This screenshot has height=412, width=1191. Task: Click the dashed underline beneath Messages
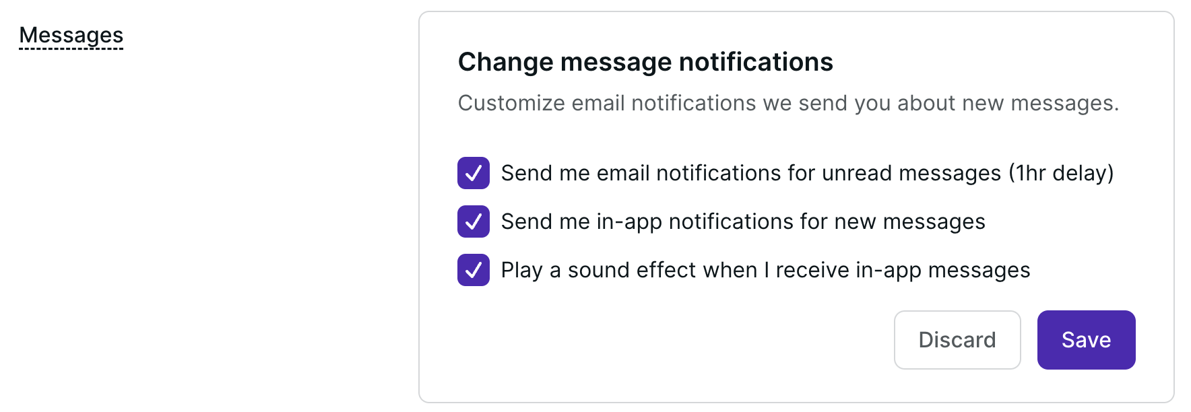[71, 48]
